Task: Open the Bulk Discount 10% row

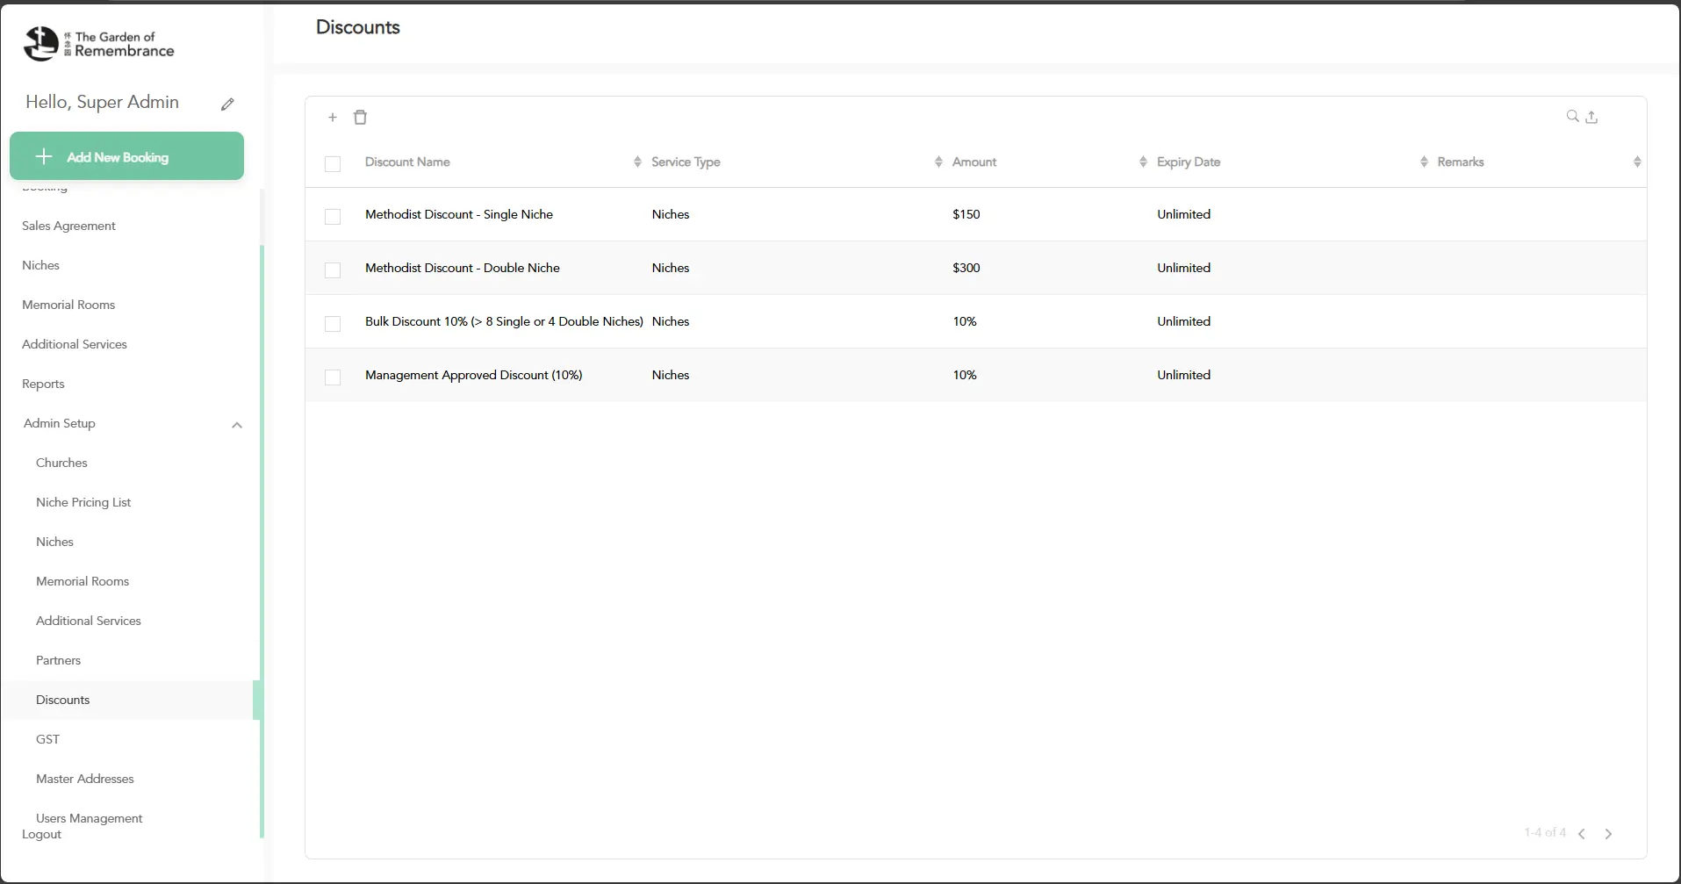Action: [504, 321]
